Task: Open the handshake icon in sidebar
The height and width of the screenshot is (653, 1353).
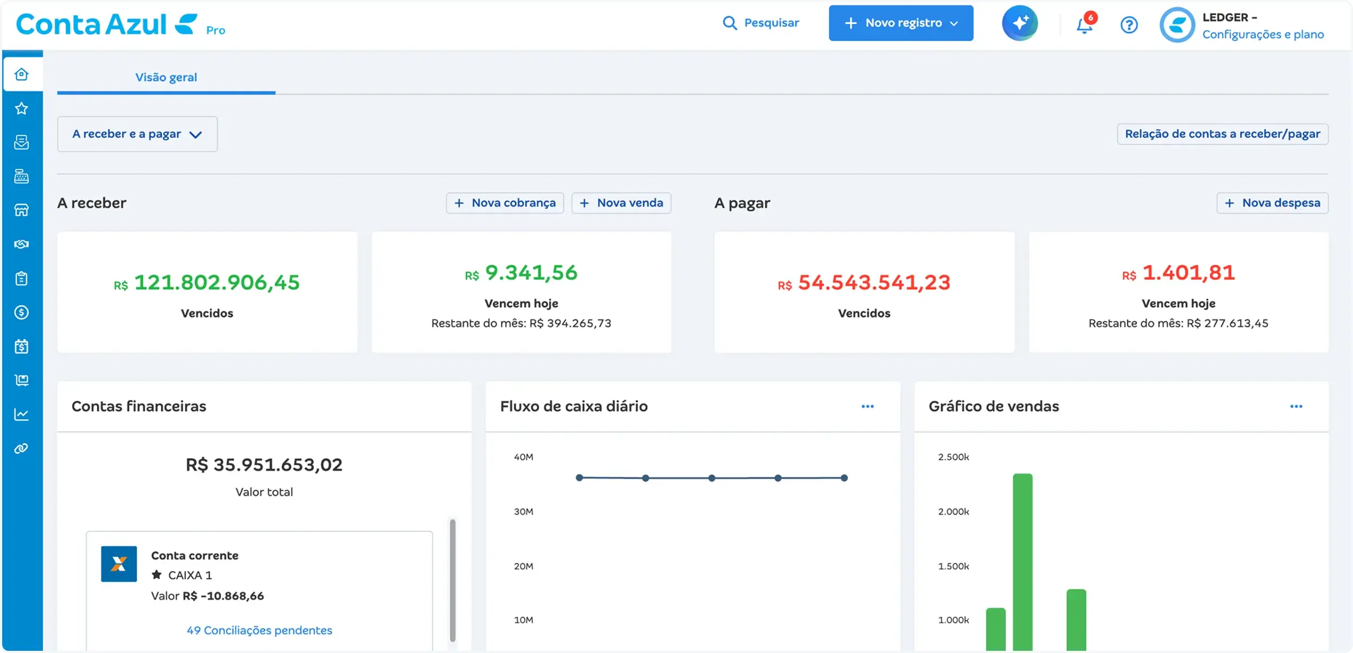Action: pos(22,244)
